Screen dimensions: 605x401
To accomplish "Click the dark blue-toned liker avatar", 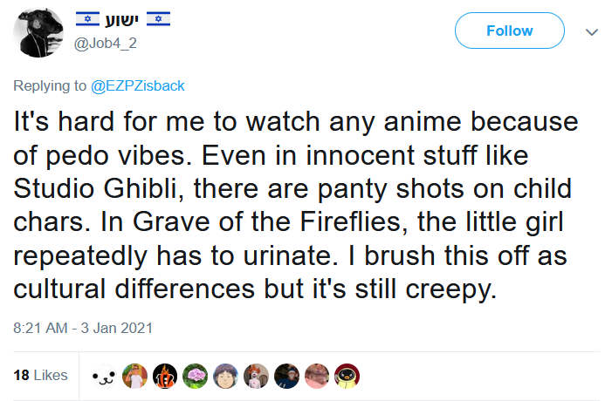I will (x=286, y=376).
